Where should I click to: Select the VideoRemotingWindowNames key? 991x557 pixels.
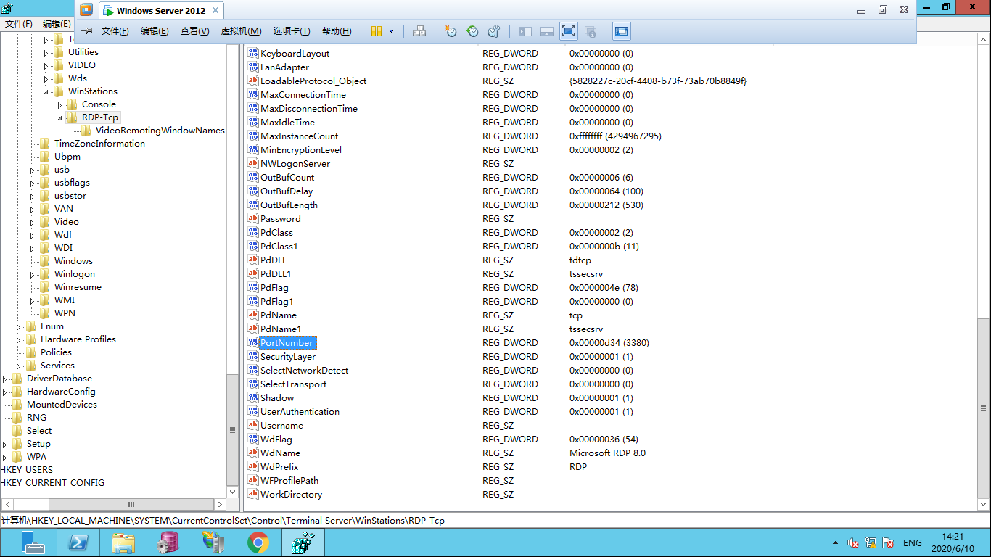pos(160,131)
